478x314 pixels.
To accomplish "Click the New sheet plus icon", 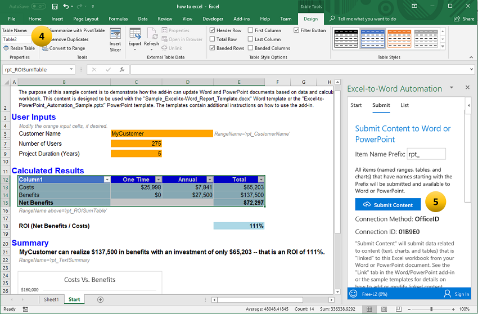I will (100, 300).
